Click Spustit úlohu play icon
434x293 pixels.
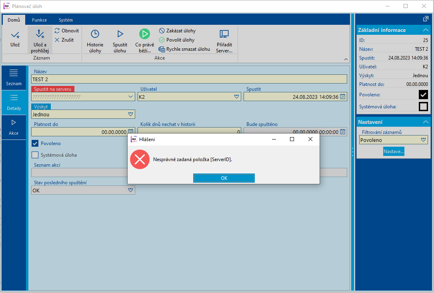(x=120, y=34)
